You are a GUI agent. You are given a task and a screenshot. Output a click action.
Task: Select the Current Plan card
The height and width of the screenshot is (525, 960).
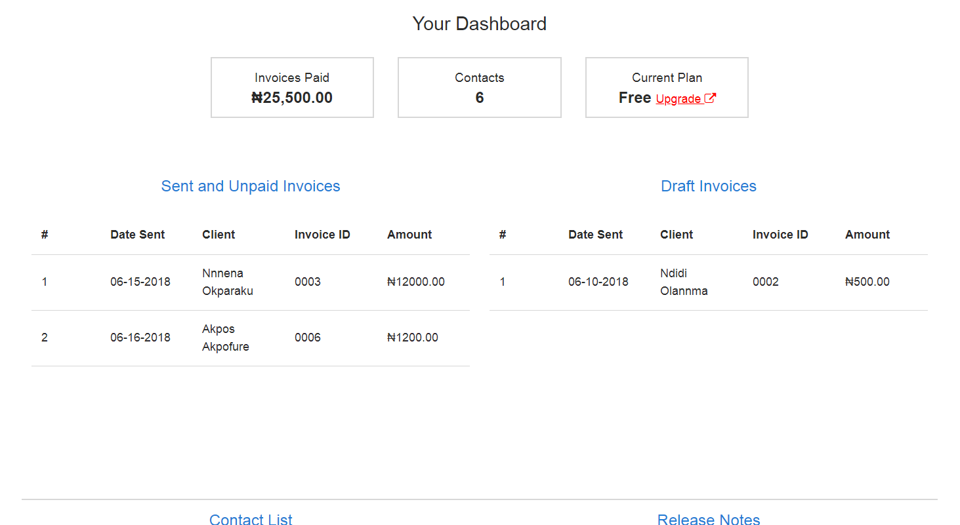coord(667,88)
